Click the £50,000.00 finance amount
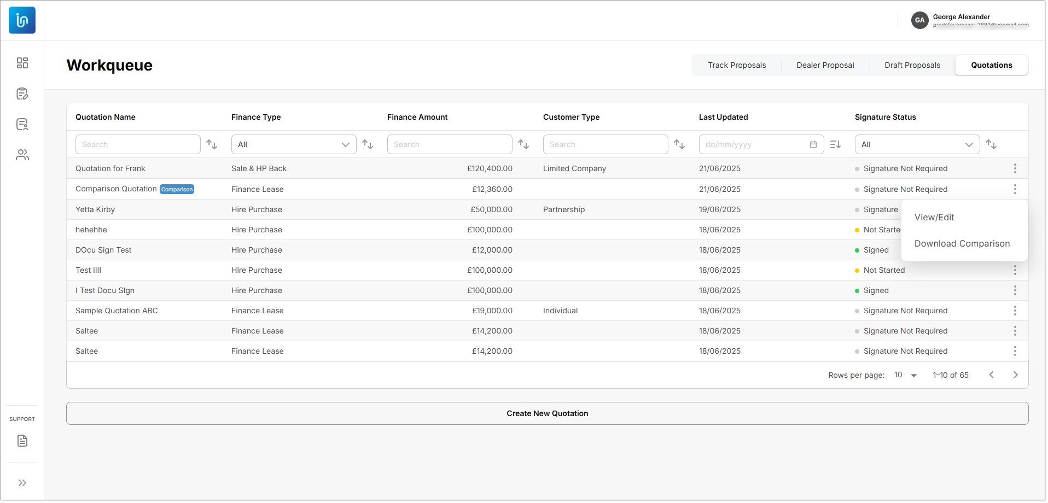This screenshot has width=1048, height=503. tap(491, 209)
